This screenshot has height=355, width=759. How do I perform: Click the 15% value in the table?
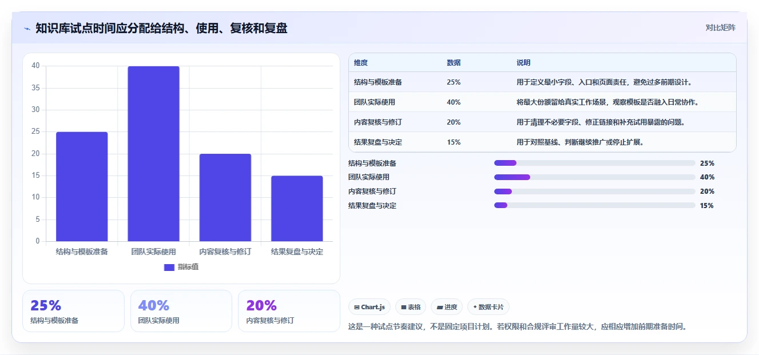coord(454,142)
